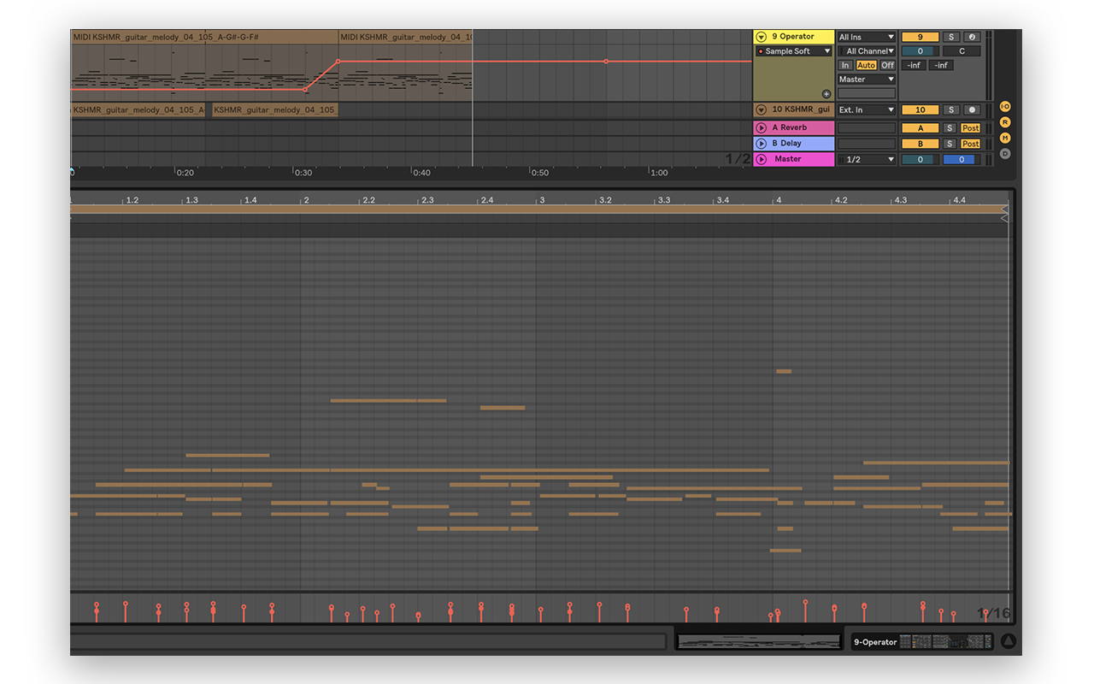Screen dimensions: 1094x684
Task: Select the 9-Operator device view selector
Action: (x=922, y=642)
